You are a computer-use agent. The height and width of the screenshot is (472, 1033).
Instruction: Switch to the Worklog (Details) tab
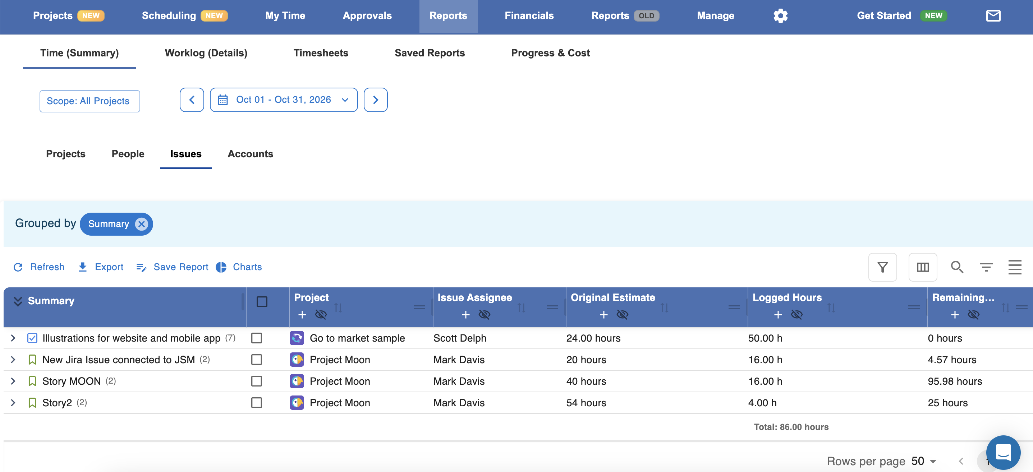point(206,53)
